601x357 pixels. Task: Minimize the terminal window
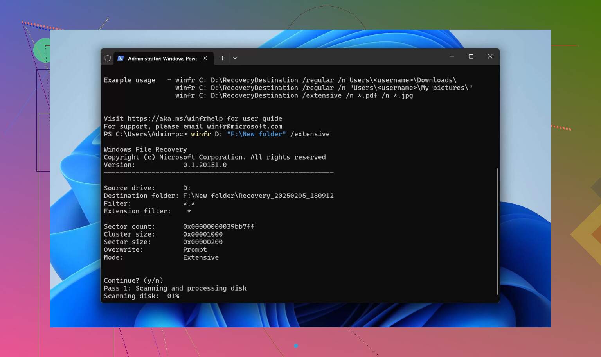pyautogui.click(x=452, y=57)
